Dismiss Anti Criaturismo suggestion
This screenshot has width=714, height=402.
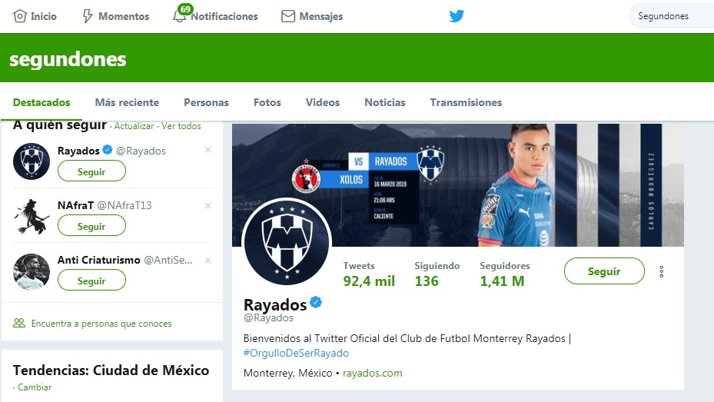click(x=208, y=261)
